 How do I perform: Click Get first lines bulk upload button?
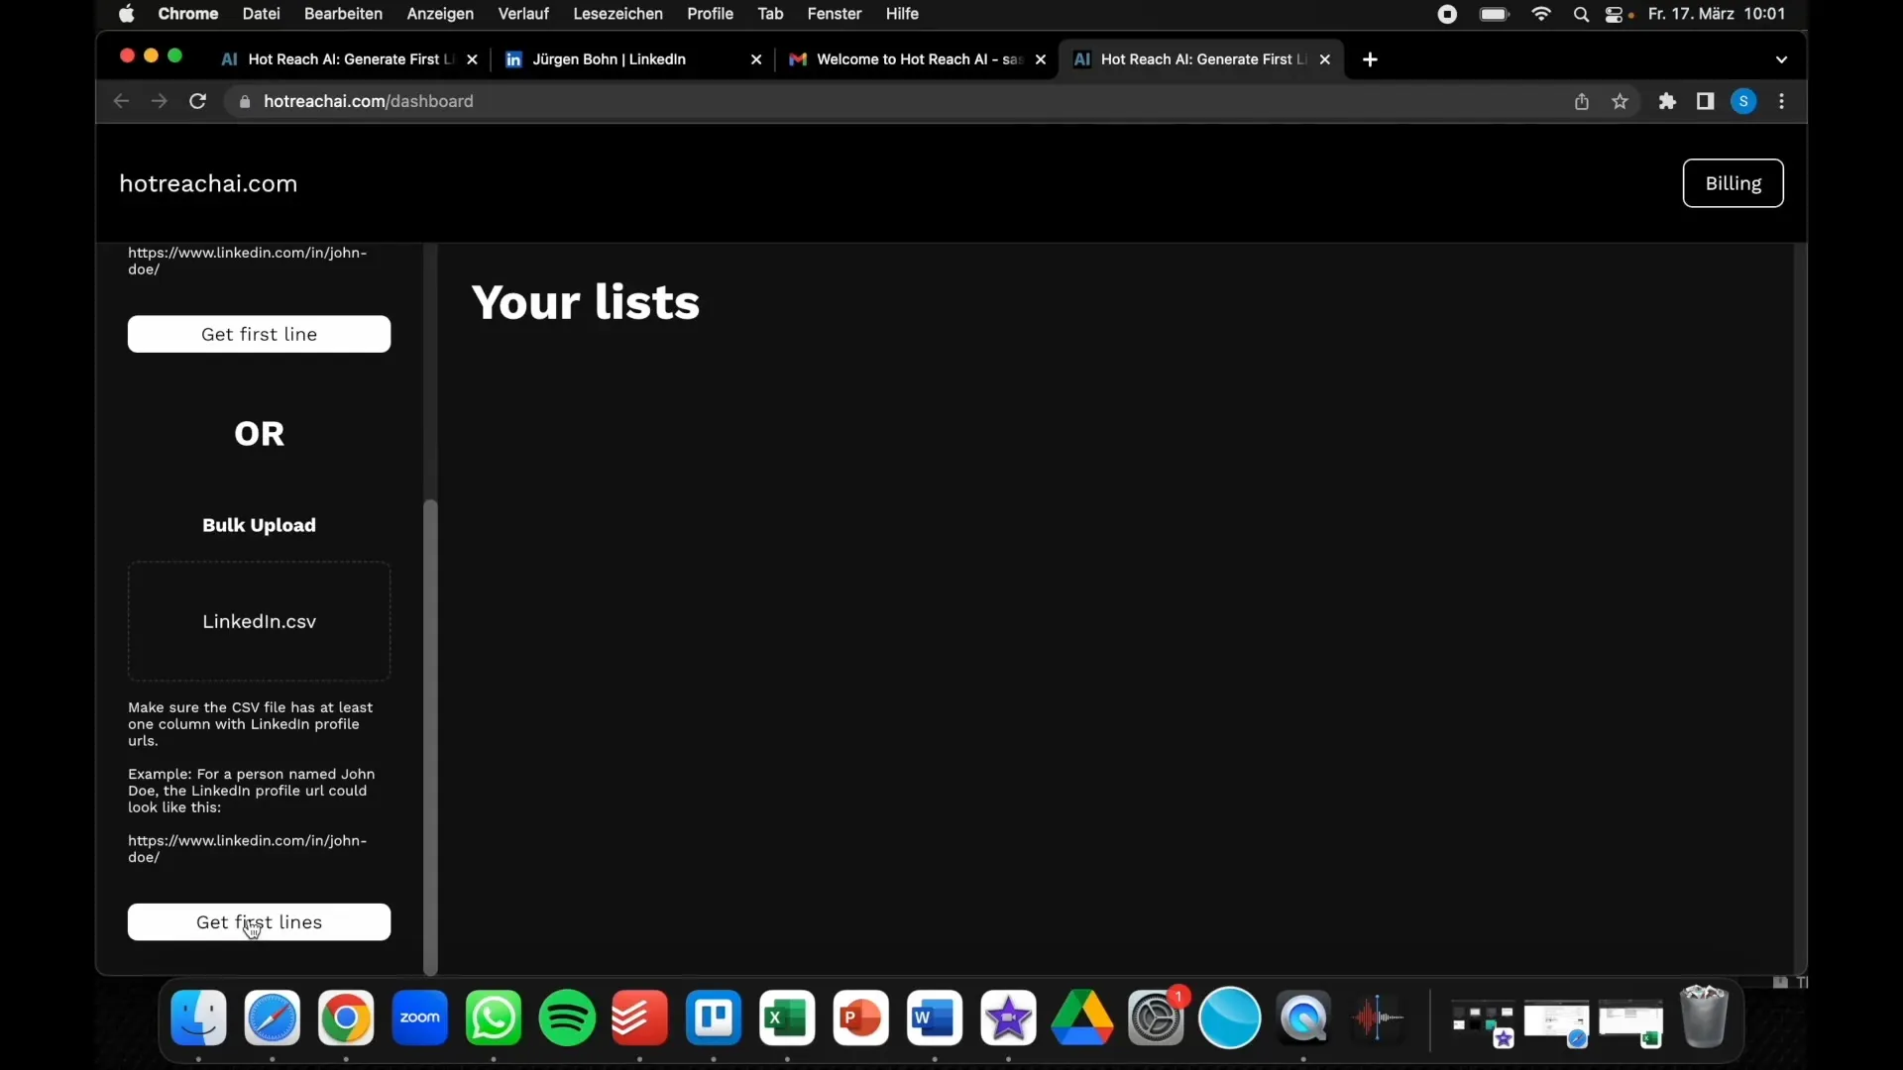[259, 921]
